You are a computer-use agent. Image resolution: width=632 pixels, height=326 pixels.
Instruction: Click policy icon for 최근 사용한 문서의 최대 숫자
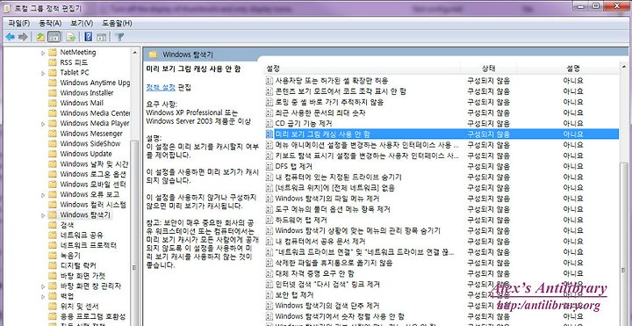(269, 112)
